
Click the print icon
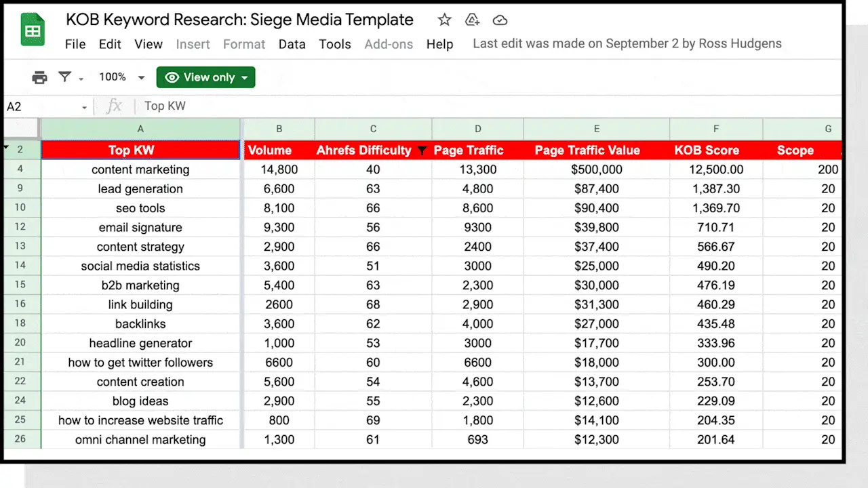coord(40,77)
